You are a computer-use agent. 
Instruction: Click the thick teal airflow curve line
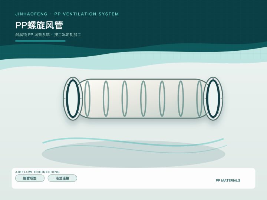click(x=133, y=142)
